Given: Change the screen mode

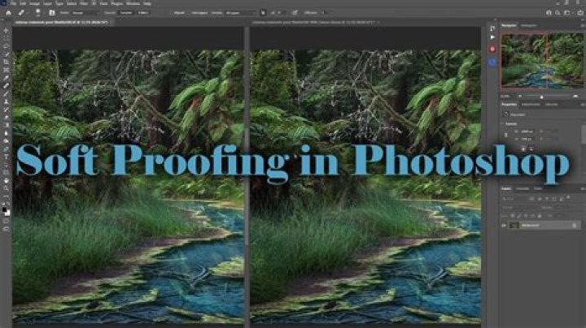Looking at the screenshot, I should click(x=6, y=228).
